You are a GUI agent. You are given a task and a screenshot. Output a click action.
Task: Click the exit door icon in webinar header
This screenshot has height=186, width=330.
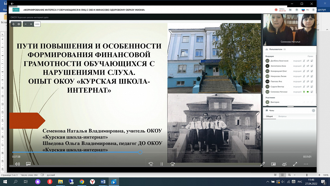pos(313,10)
